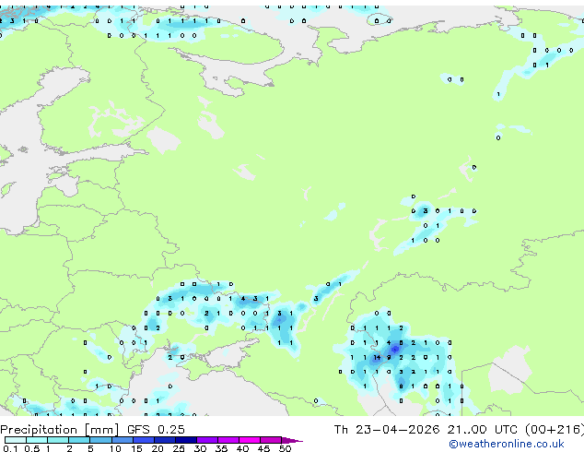Click the 'Precipitation [mm]' title text
Viewport: 584px width, 452px height.
point(59,430)
